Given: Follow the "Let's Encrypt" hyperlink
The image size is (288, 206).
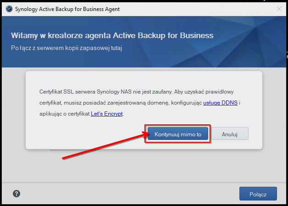Looking at the screenshot, I should (107, 113).
